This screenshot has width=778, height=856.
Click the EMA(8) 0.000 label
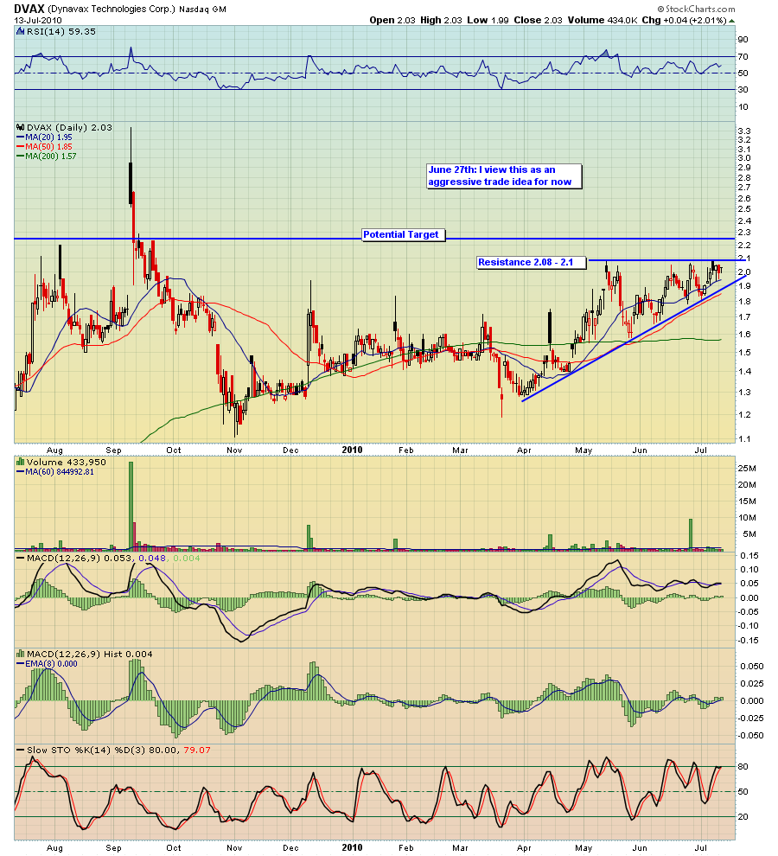51,664
